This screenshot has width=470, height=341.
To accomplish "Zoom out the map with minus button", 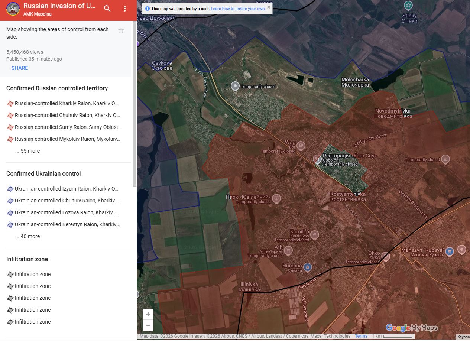I will [148, 325].
